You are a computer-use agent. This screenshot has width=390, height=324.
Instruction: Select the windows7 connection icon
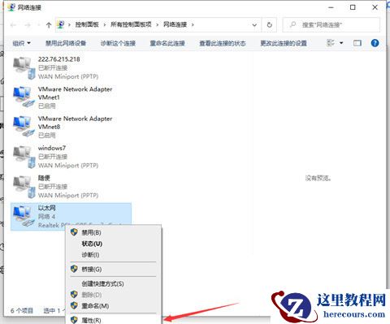pyautogui.click(x=24, y=157)
